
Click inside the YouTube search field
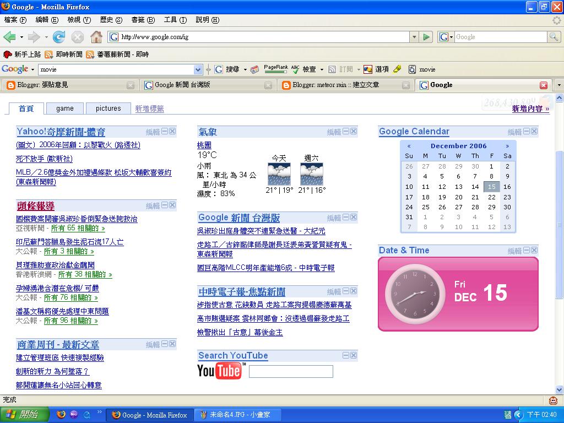tap(291, 372)
